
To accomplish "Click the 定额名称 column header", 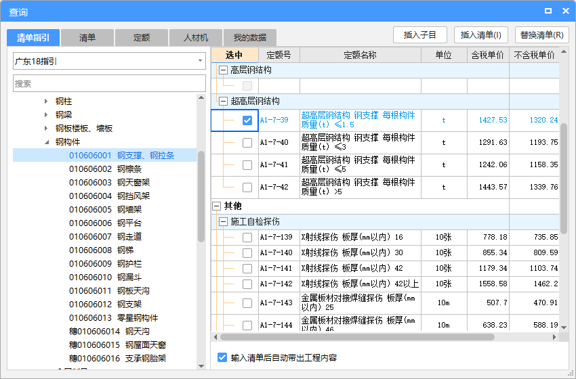I will pos(361,55).
